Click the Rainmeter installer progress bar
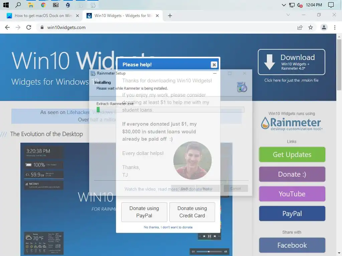The height and width of the screenshot is (256, 342). pos(170,109)
